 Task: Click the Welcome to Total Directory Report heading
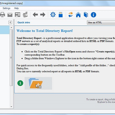point(45,31)
